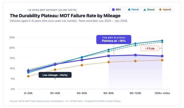
Task: Toggle the Petrol legend entry
Action: [133, 10]
